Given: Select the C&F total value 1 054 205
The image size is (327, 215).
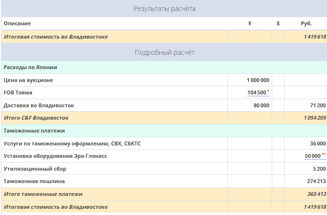Looking at the screenshot, I should click(315, 118).
